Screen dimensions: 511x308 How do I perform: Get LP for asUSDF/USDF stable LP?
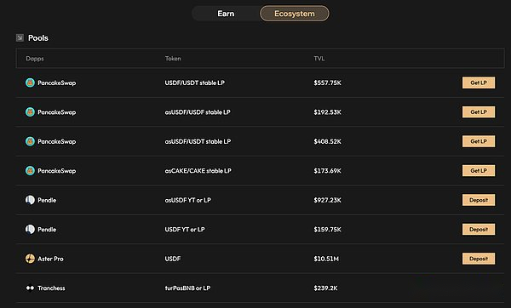[x=479, y=112]
